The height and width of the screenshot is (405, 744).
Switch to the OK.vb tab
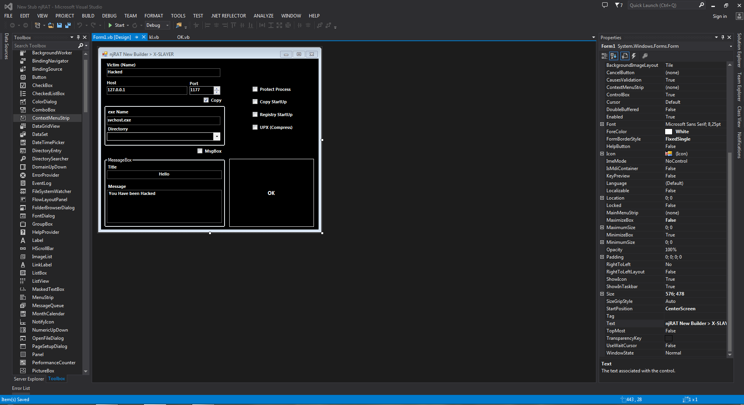point(183,37)
